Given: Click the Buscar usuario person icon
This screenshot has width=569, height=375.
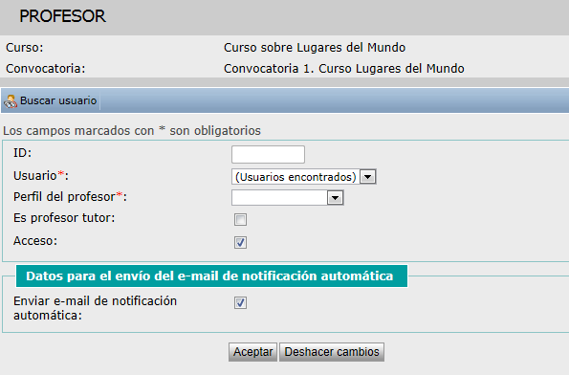Looking at the screenshot, I should click(11, 101).
